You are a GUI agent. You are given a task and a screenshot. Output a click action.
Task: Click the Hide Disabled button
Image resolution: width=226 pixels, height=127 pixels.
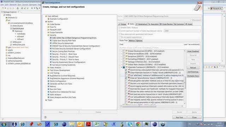pyautogui.click(x=193, y=51)
